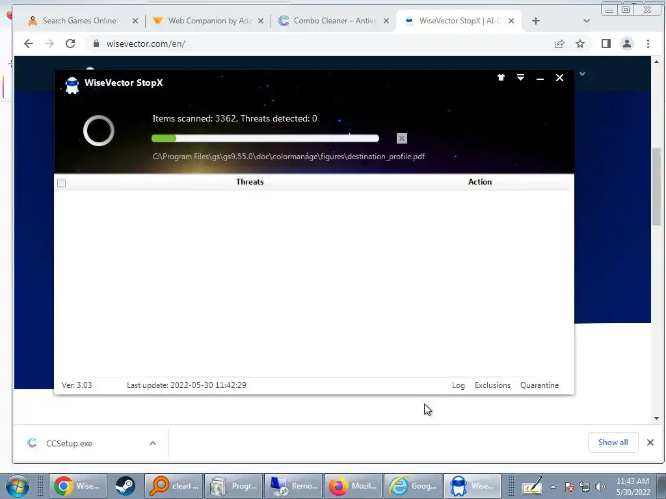Viewport: 666px width, 499px height.
Task: Open Steam from the taskbar
Action: pos(126,486)
